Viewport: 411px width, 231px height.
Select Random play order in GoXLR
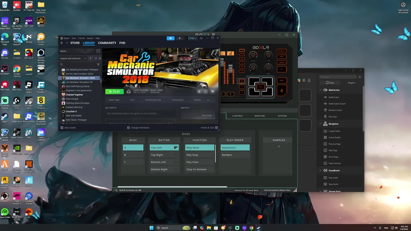[x=235, y=155]
